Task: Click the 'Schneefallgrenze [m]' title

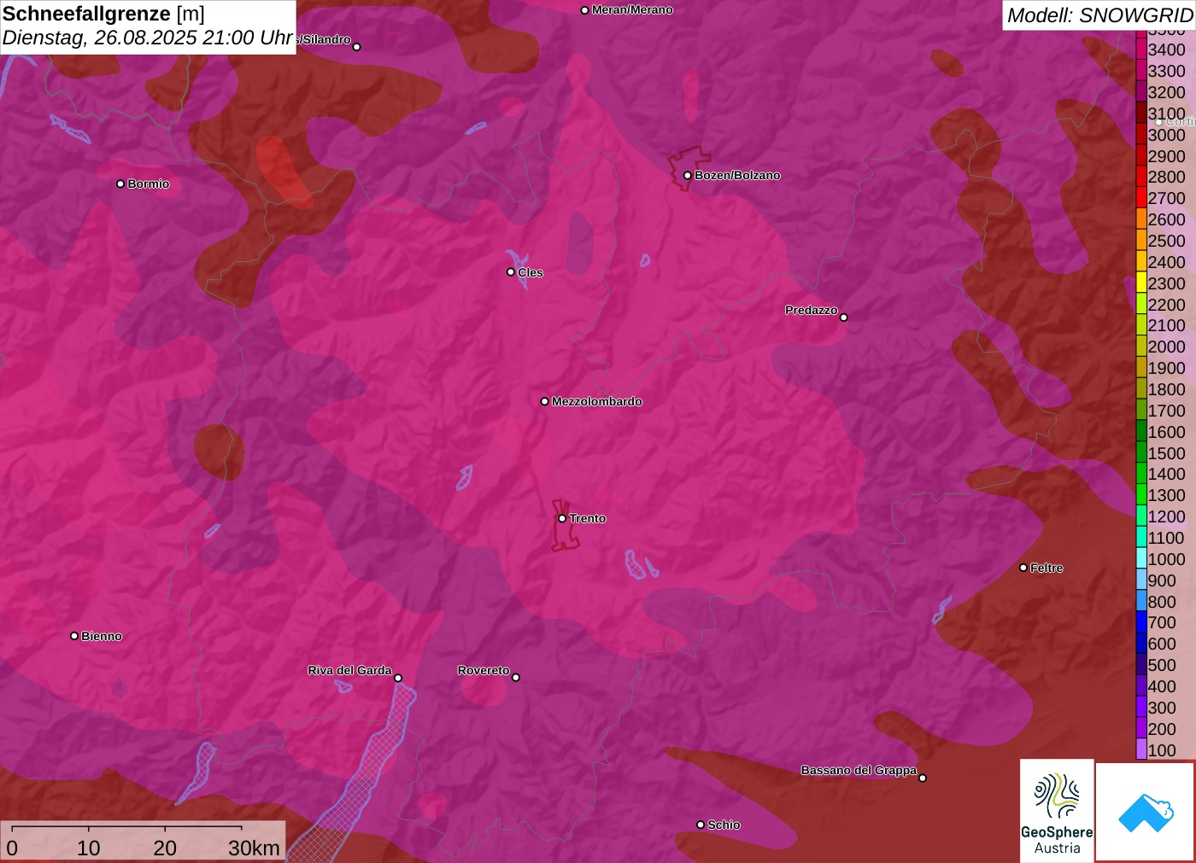Action: 103,14
